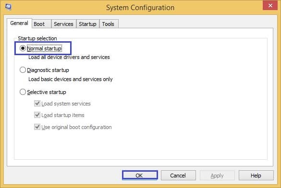Toggle Load startup items checkbox

(x=37, y=115)
